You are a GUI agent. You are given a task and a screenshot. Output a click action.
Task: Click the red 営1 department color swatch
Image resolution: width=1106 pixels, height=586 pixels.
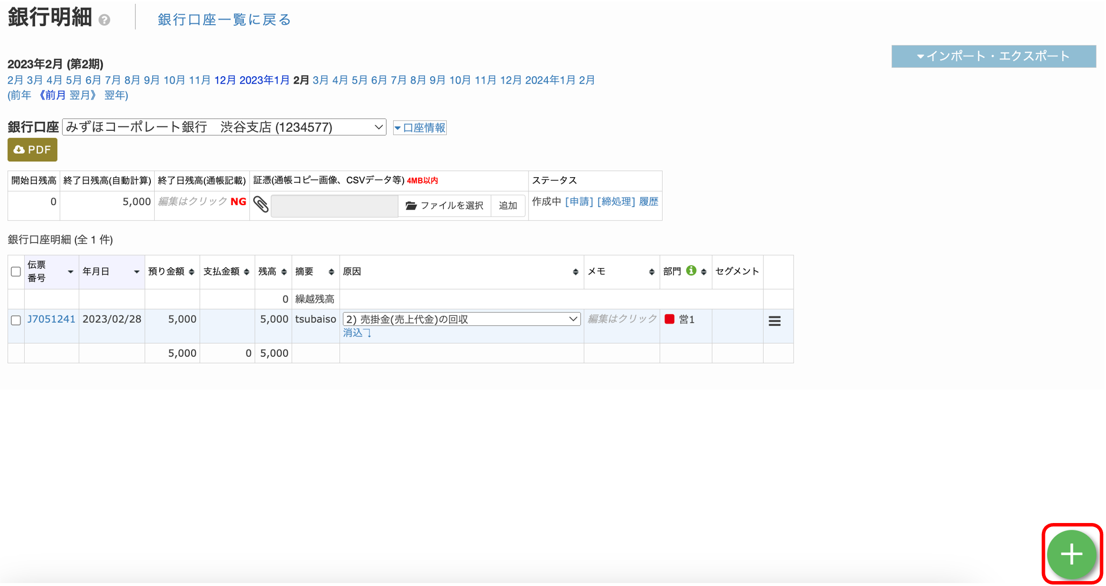click(670, 319)
